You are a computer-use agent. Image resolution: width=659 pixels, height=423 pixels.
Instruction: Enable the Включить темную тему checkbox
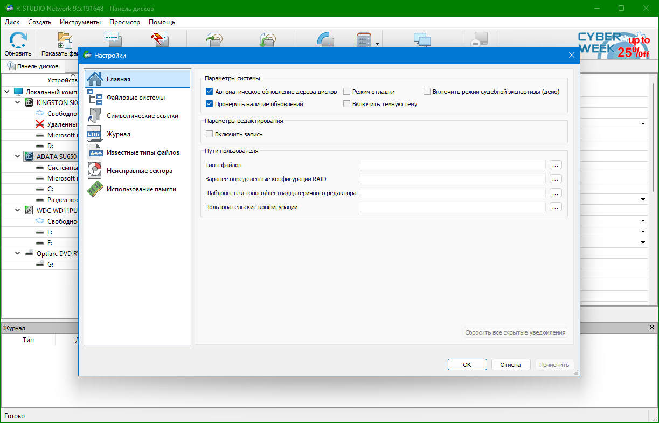click(x=347, y=104)
